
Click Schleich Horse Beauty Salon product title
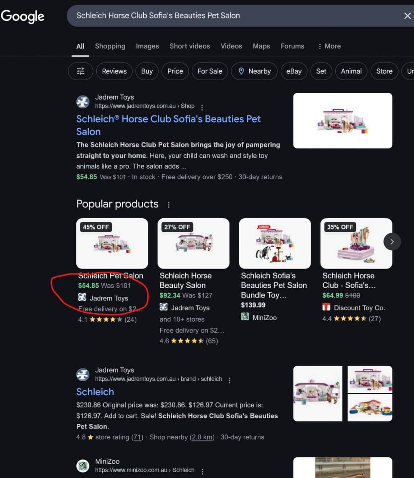tap(186, 280)
